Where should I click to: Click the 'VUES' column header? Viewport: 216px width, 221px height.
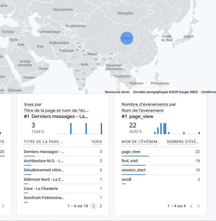tap(97, 142)
